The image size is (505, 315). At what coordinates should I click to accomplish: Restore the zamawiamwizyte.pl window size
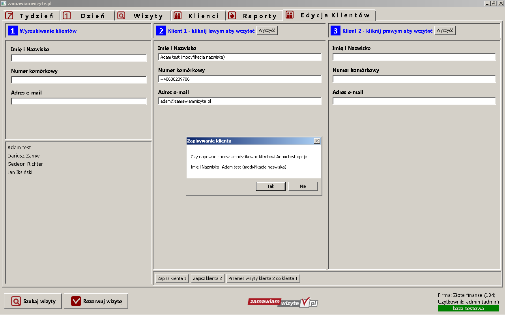494,3
